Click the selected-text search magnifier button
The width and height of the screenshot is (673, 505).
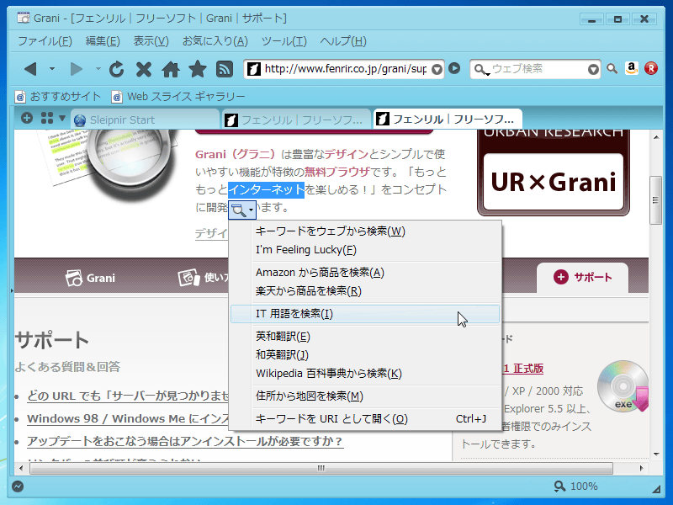(x=242, y=210)
